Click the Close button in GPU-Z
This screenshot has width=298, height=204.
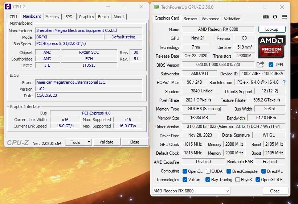click(275, 191)
